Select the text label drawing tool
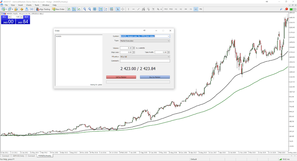297x161 pixels. click(153, 9)
